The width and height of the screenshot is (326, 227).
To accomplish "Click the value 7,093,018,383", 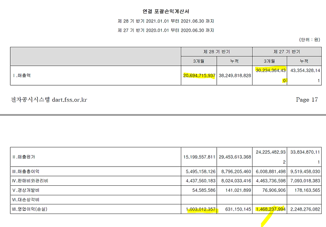I will tap(305, 181).
